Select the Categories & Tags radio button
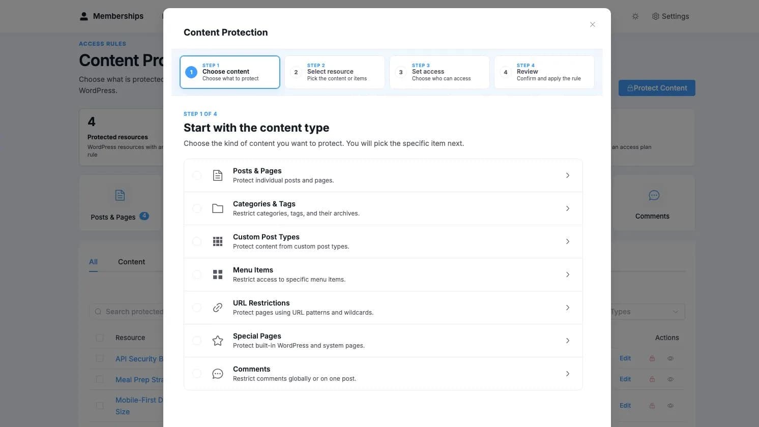The image size is (759, 427). [197, 208]
